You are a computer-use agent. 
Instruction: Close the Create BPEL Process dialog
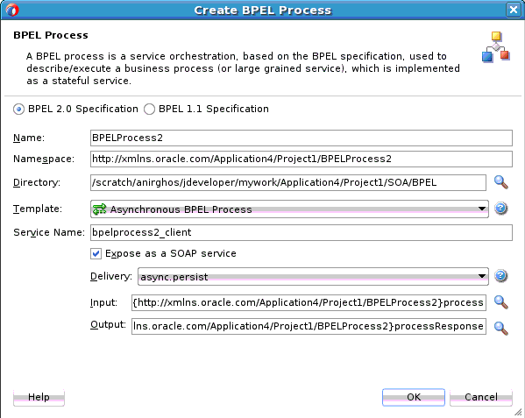[513, 10]
